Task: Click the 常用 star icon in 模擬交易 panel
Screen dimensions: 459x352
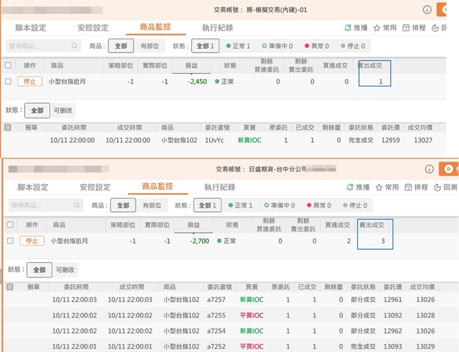Action: [377, 28]
